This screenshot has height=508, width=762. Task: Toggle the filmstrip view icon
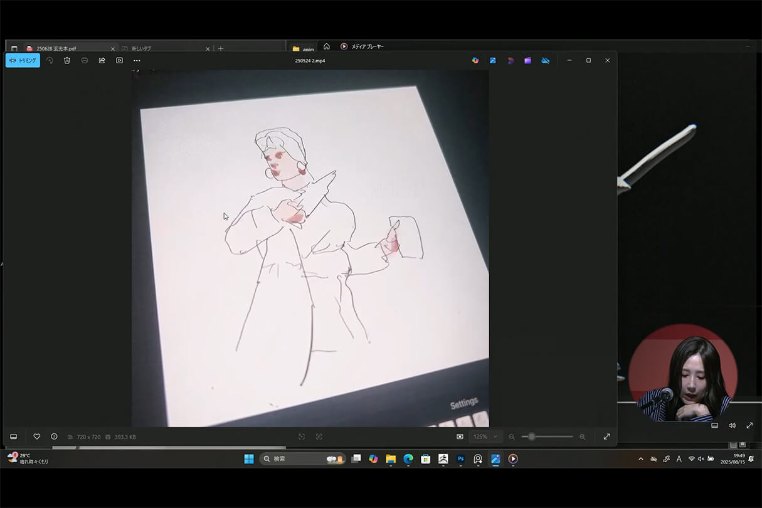[x=14, y=437]
